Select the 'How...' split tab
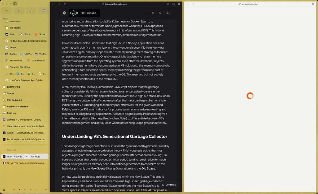Screen dimensions: 318x194 click(x=11, y=34)
